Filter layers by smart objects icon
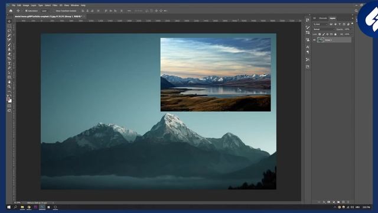Image resolution: width=378 pixels, height=213 pixels. (348, 24)
